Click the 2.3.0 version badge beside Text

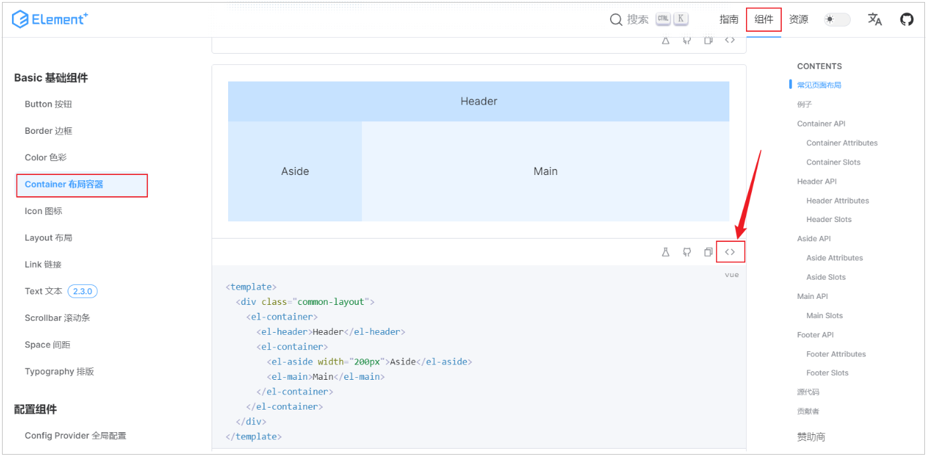pyautogui.click(x=83, y=291)
